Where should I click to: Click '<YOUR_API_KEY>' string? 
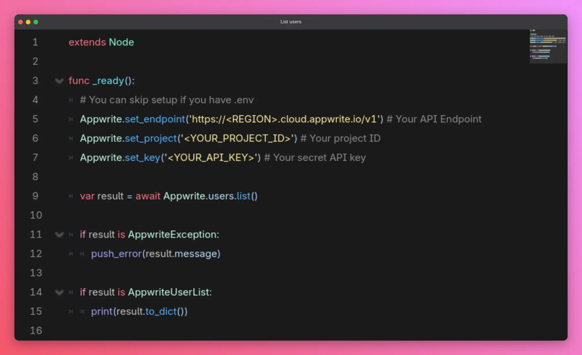coord(211,157)
